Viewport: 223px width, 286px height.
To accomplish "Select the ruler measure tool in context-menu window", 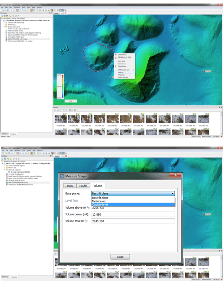I will tap(28, 10).
